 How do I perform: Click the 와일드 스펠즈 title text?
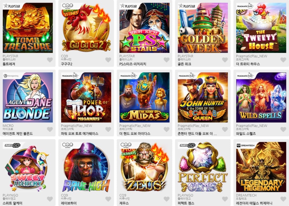[246, 134]
